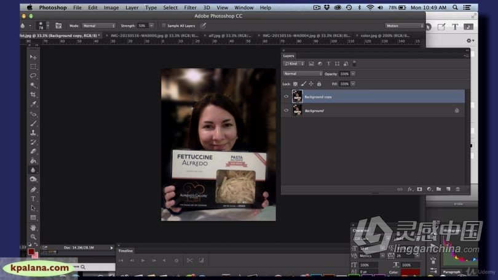The width and height of the screenshot is (498, 280).
Task: Open the Window menu
Action: coord(244,7)
